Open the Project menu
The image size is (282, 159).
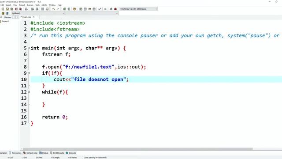[22, 5]
